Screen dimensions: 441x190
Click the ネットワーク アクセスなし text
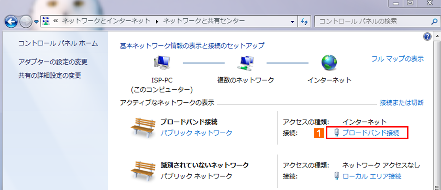tap(381, 165)
